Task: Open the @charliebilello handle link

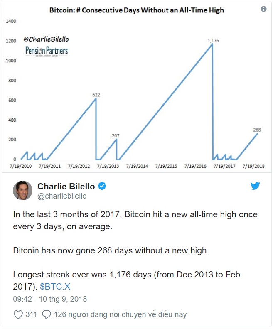Action: [x=62, y=196]
